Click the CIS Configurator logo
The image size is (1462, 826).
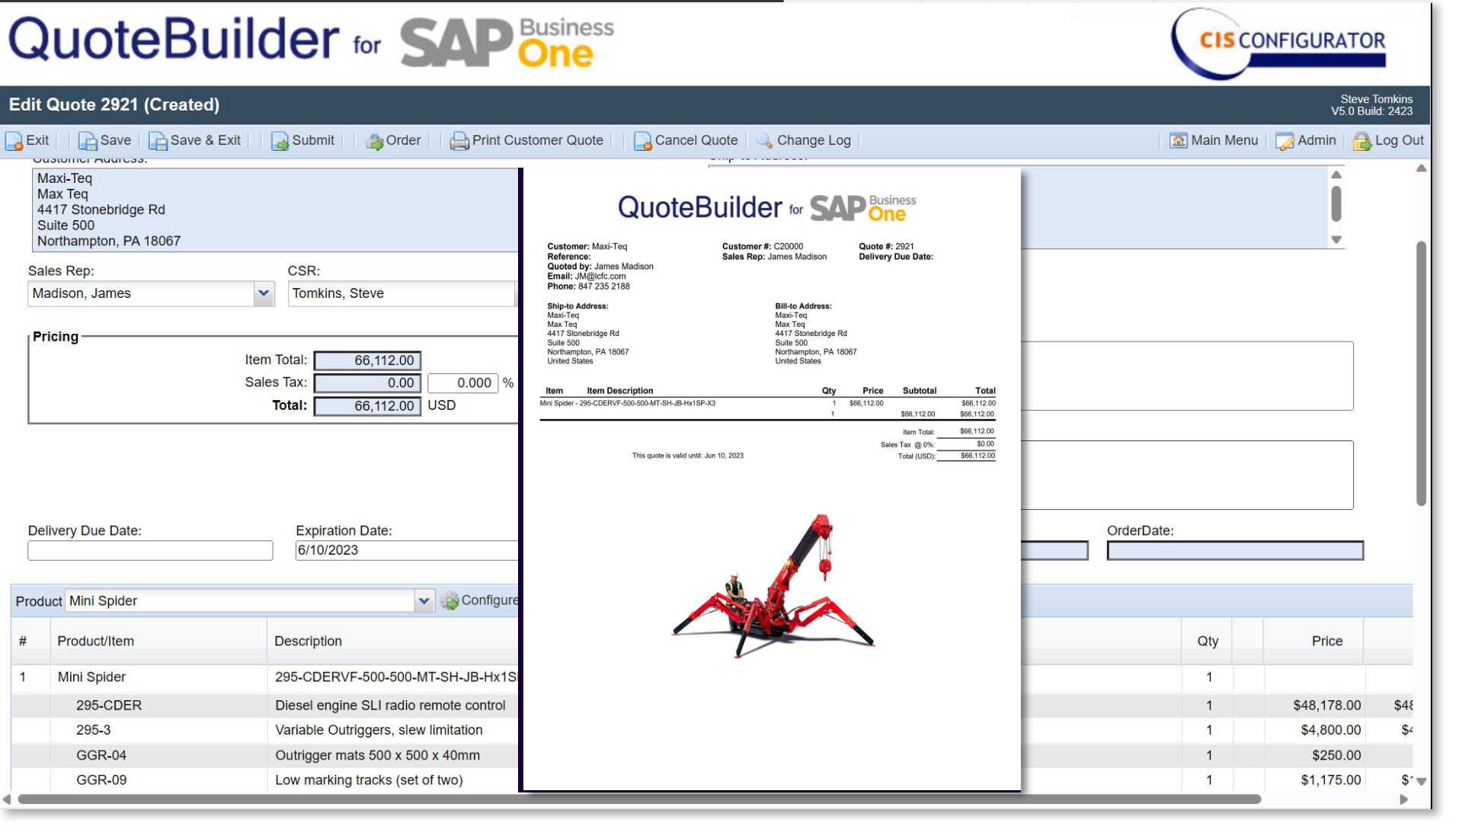(x=1280, y=43)
